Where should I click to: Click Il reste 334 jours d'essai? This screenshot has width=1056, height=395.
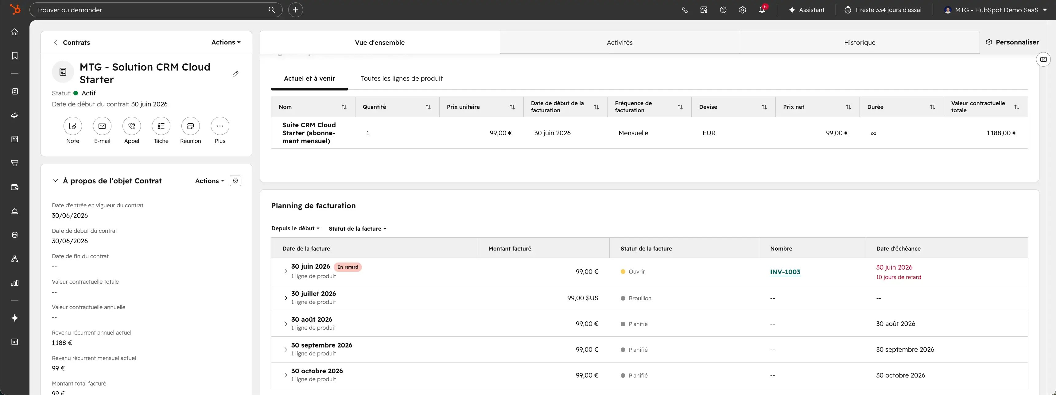883,10
